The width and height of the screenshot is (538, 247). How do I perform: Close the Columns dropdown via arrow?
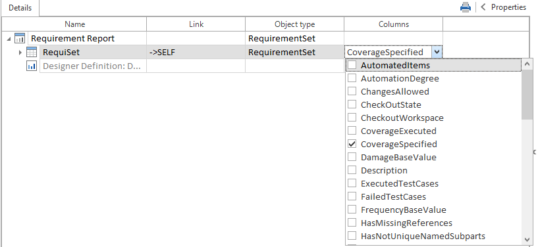(437, 53)
